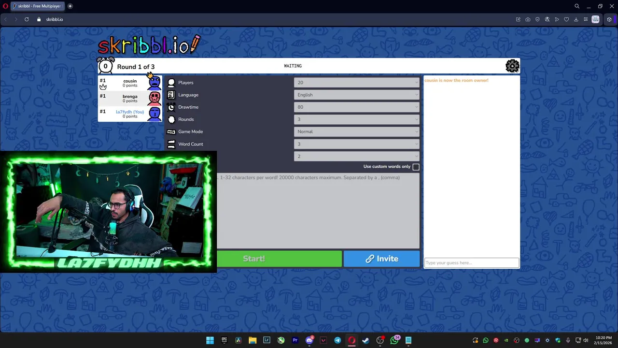
Task: Click the Language setting icon
Action: 171,95
